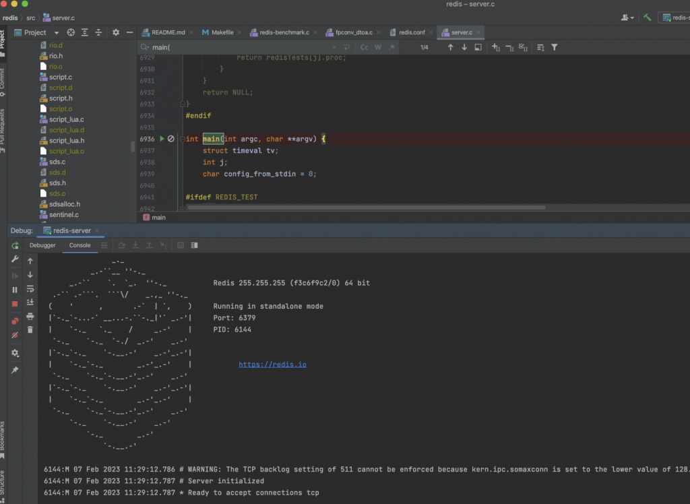690x504 pixels.
Task: Click the print console output icon
Action: point(30,316)
